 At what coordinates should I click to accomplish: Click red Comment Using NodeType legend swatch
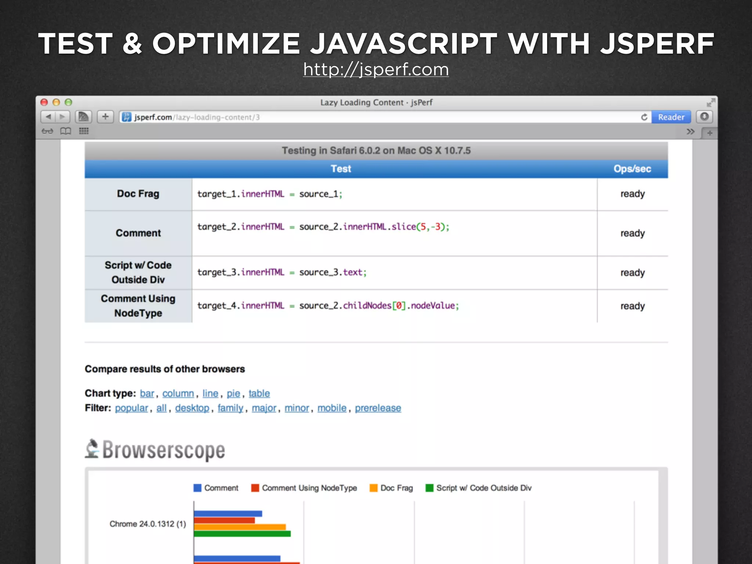(255, 488)
